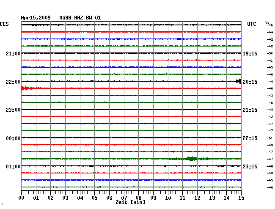Click minute 13 on the time axis

pos(212,198)
